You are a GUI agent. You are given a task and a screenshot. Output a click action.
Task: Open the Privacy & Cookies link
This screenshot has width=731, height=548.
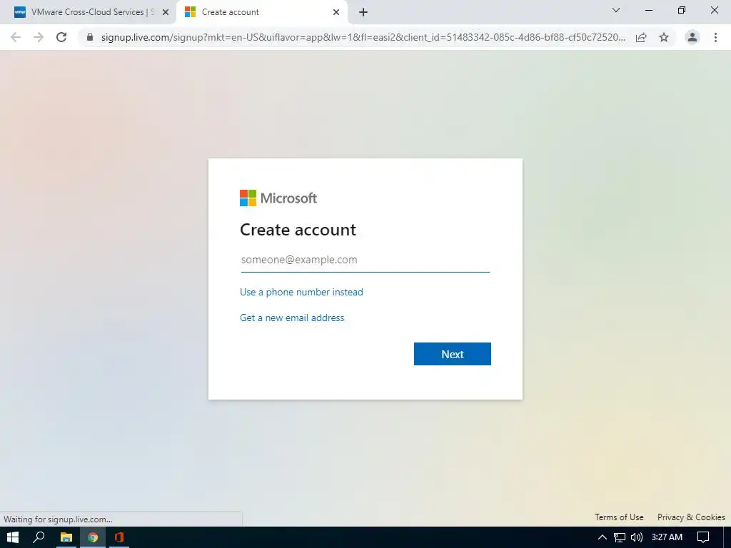click(691, 517)
